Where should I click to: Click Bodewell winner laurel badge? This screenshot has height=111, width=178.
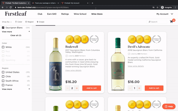[94, 39]
